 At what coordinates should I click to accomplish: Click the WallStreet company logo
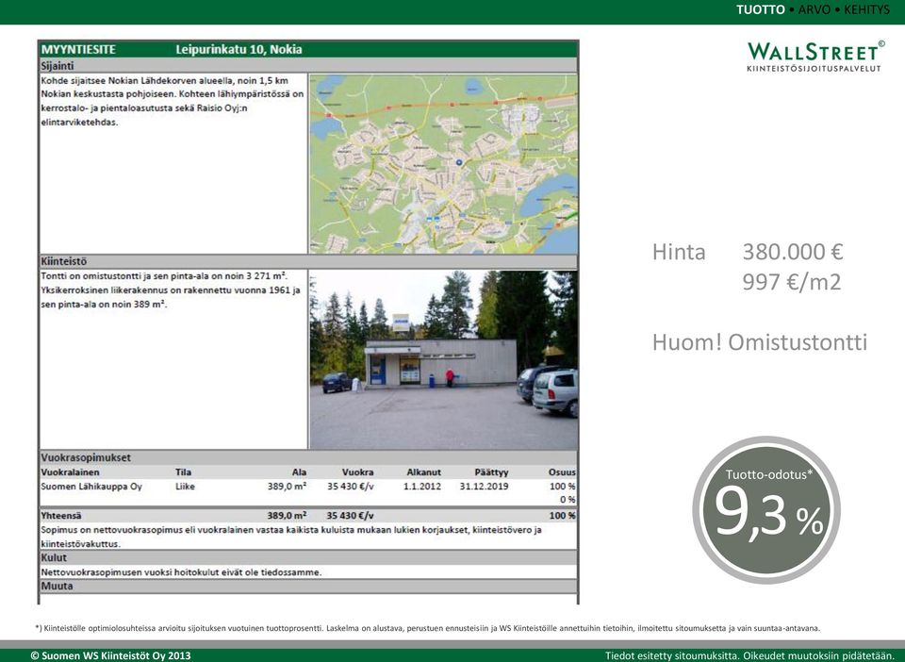pyautogui.click(x=814, y=56)
